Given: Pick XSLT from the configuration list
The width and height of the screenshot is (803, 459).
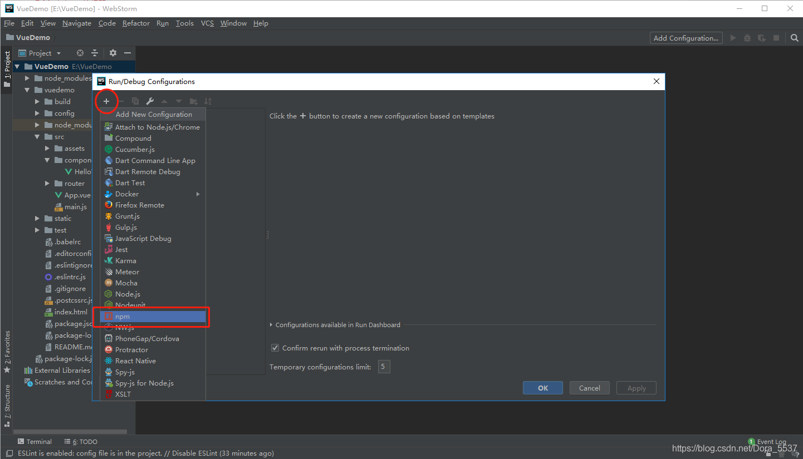Looking at the screenshot, I should click(x=153, y=394).
